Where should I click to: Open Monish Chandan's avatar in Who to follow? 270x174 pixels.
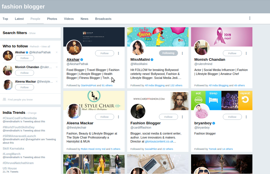coord(8,70)
